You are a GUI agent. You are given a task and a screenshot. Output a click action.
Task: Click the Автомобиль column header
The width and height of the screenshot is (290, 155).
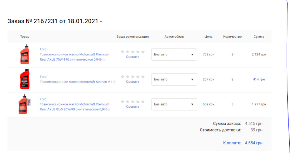[174, 36]
